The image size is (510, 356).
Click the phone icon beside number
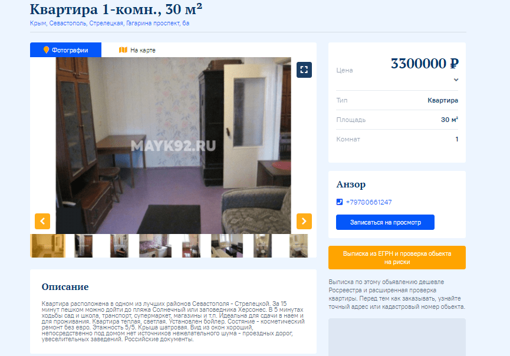click(x=340, y=202)
